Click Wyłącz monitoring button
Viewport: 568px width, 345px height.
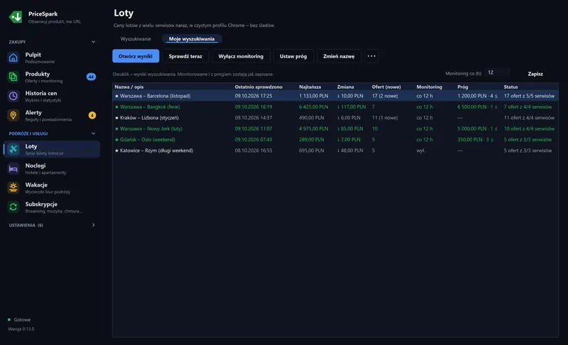(x=241, y=56)
